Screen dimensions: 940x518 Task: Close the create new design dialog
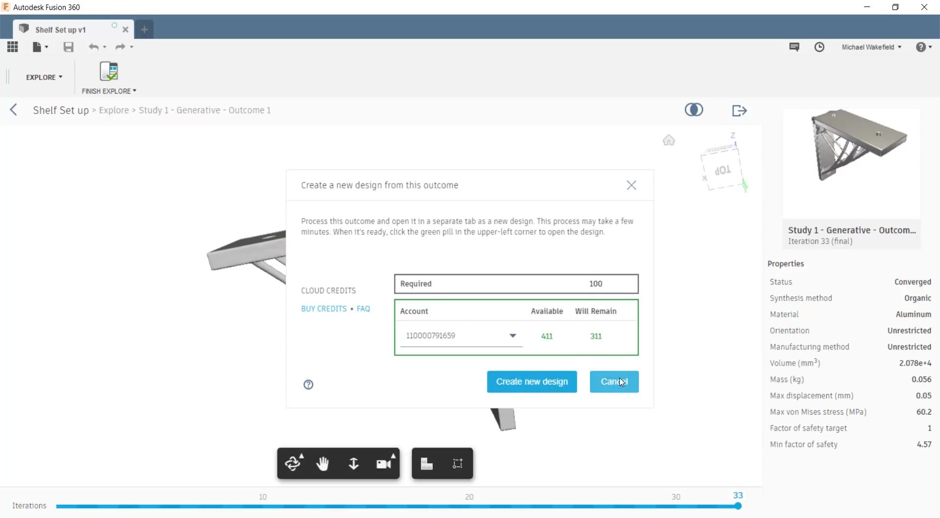point(632,185)
